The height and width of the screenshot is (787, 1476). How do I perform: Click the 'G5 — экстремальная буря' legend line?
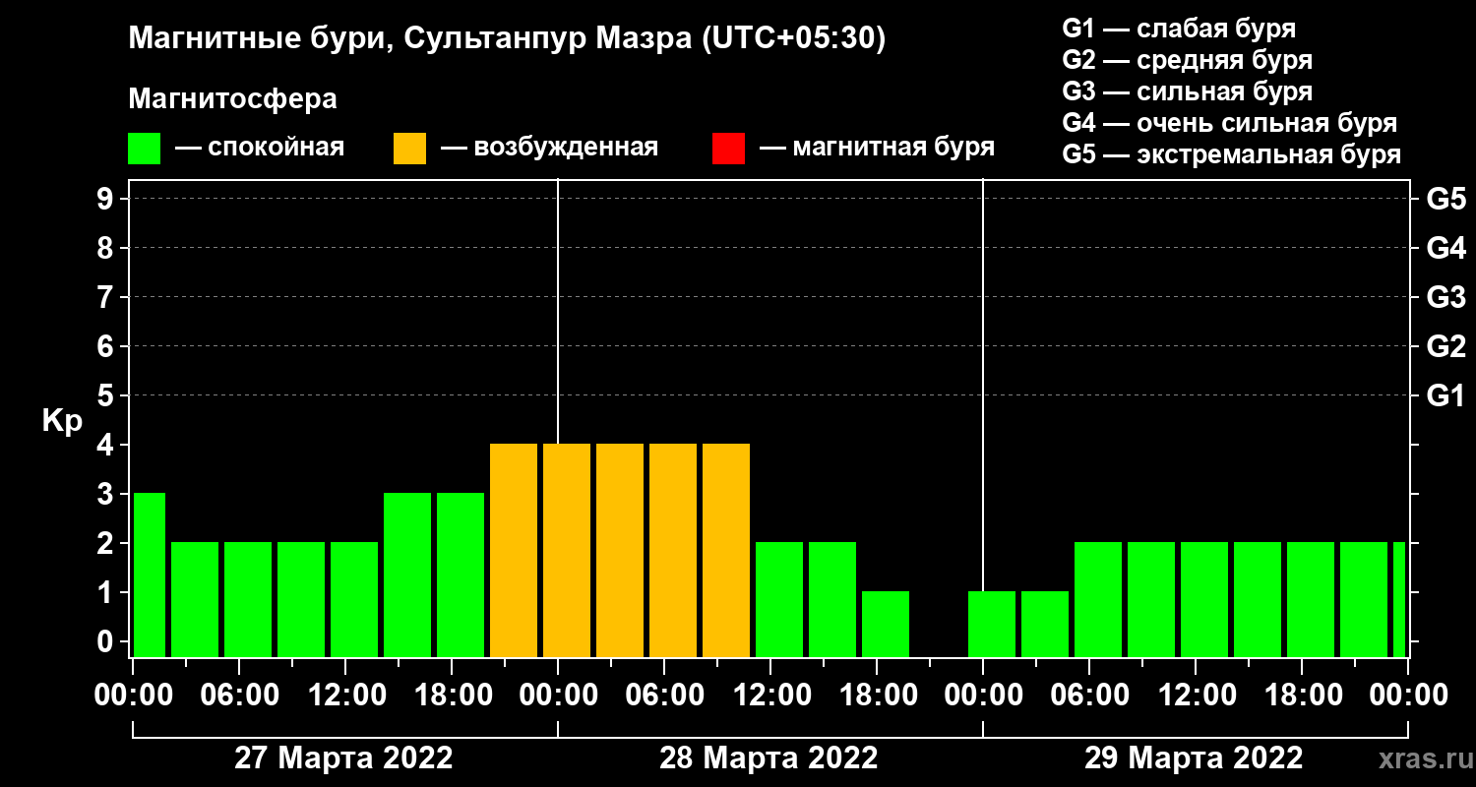click(1232, 154)
